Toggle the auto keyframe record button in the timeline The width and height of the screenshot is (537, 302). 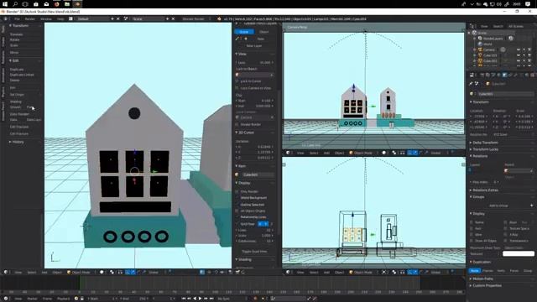pos(255,299)
